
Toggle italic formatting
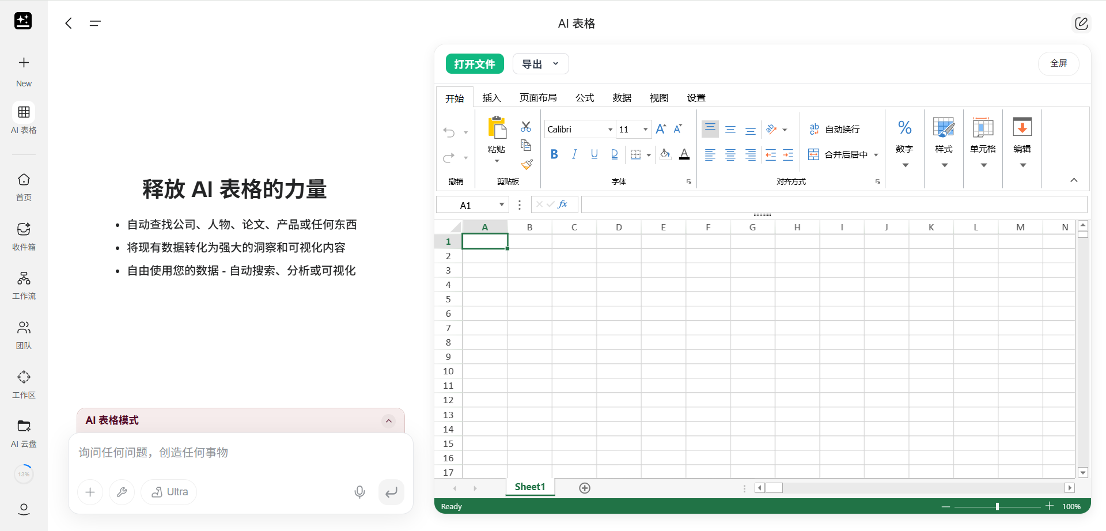574,154
